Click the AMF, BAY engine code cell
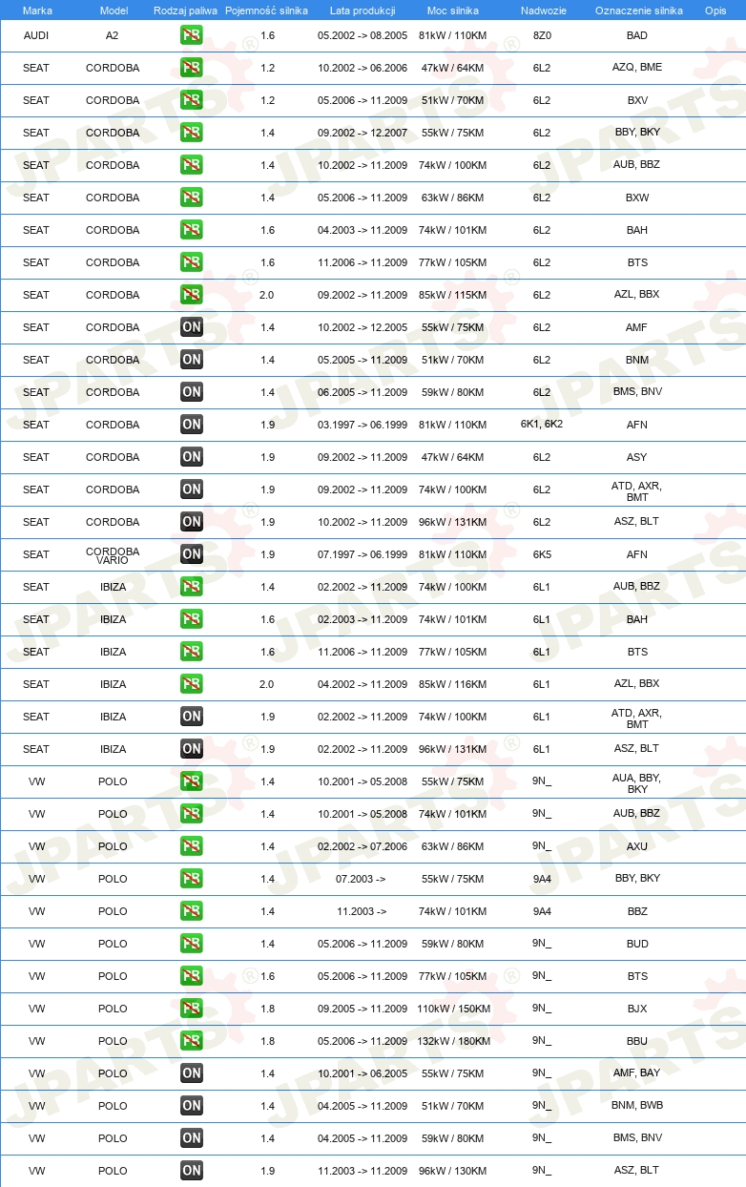The width and height of the screenshot is (746, 1187). pos(637,1073)
